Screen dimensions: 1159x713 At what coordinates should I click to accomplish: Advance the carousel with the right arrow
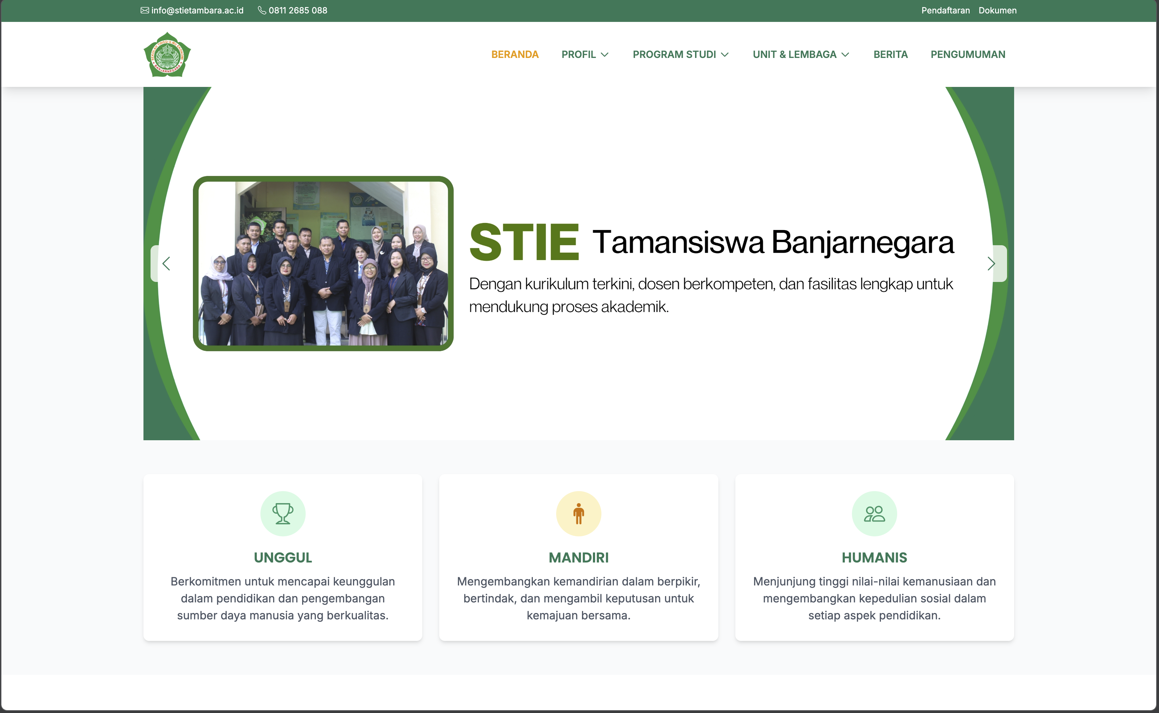point(991,264)
